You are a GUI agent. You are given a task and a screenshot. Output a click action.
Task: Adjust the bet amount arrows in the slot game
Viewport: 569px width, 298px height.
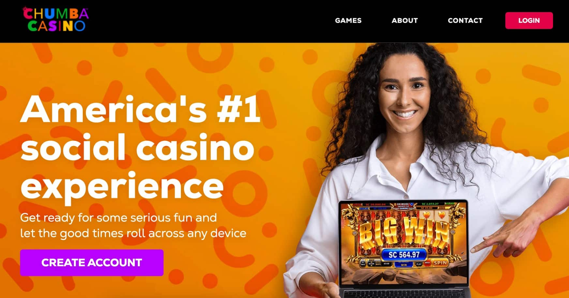371,264
